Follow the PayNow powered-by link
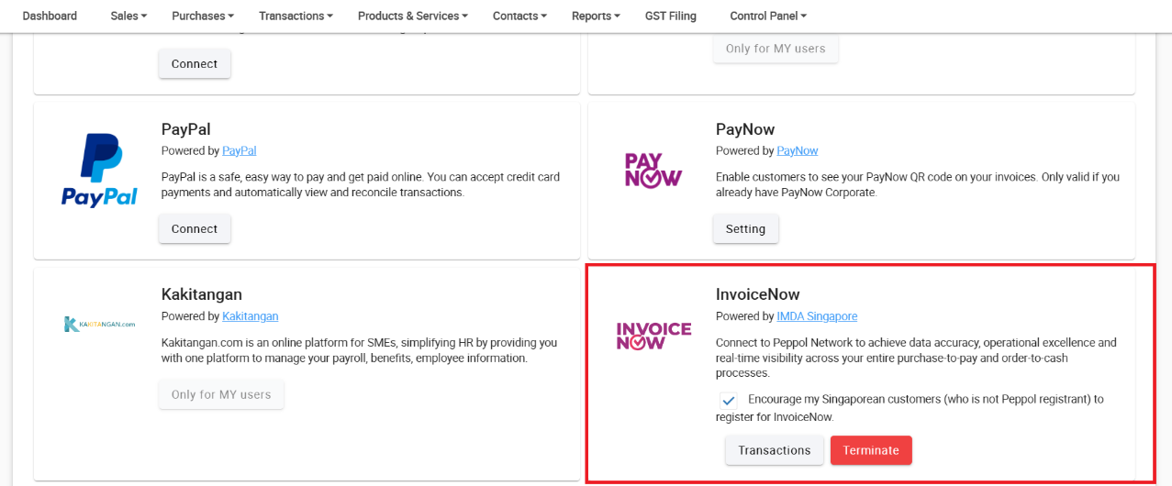The image size is (1172, 486). [798, 150]
